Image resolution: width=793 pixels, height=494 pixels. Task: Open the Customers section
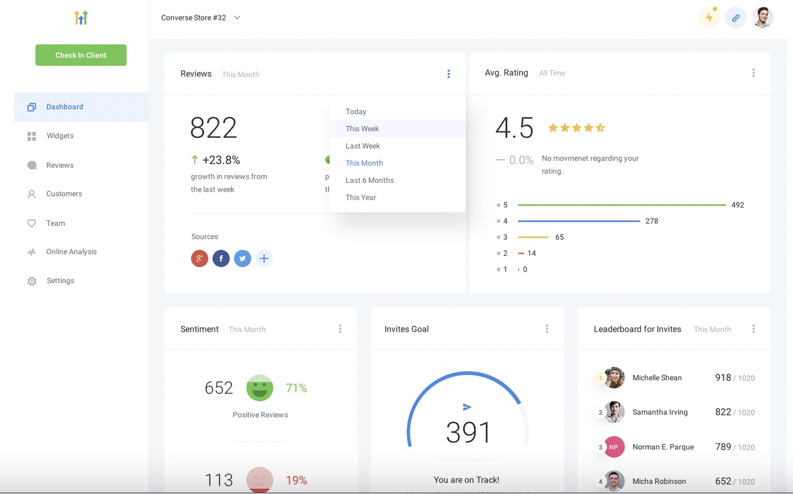pos(64,193)
